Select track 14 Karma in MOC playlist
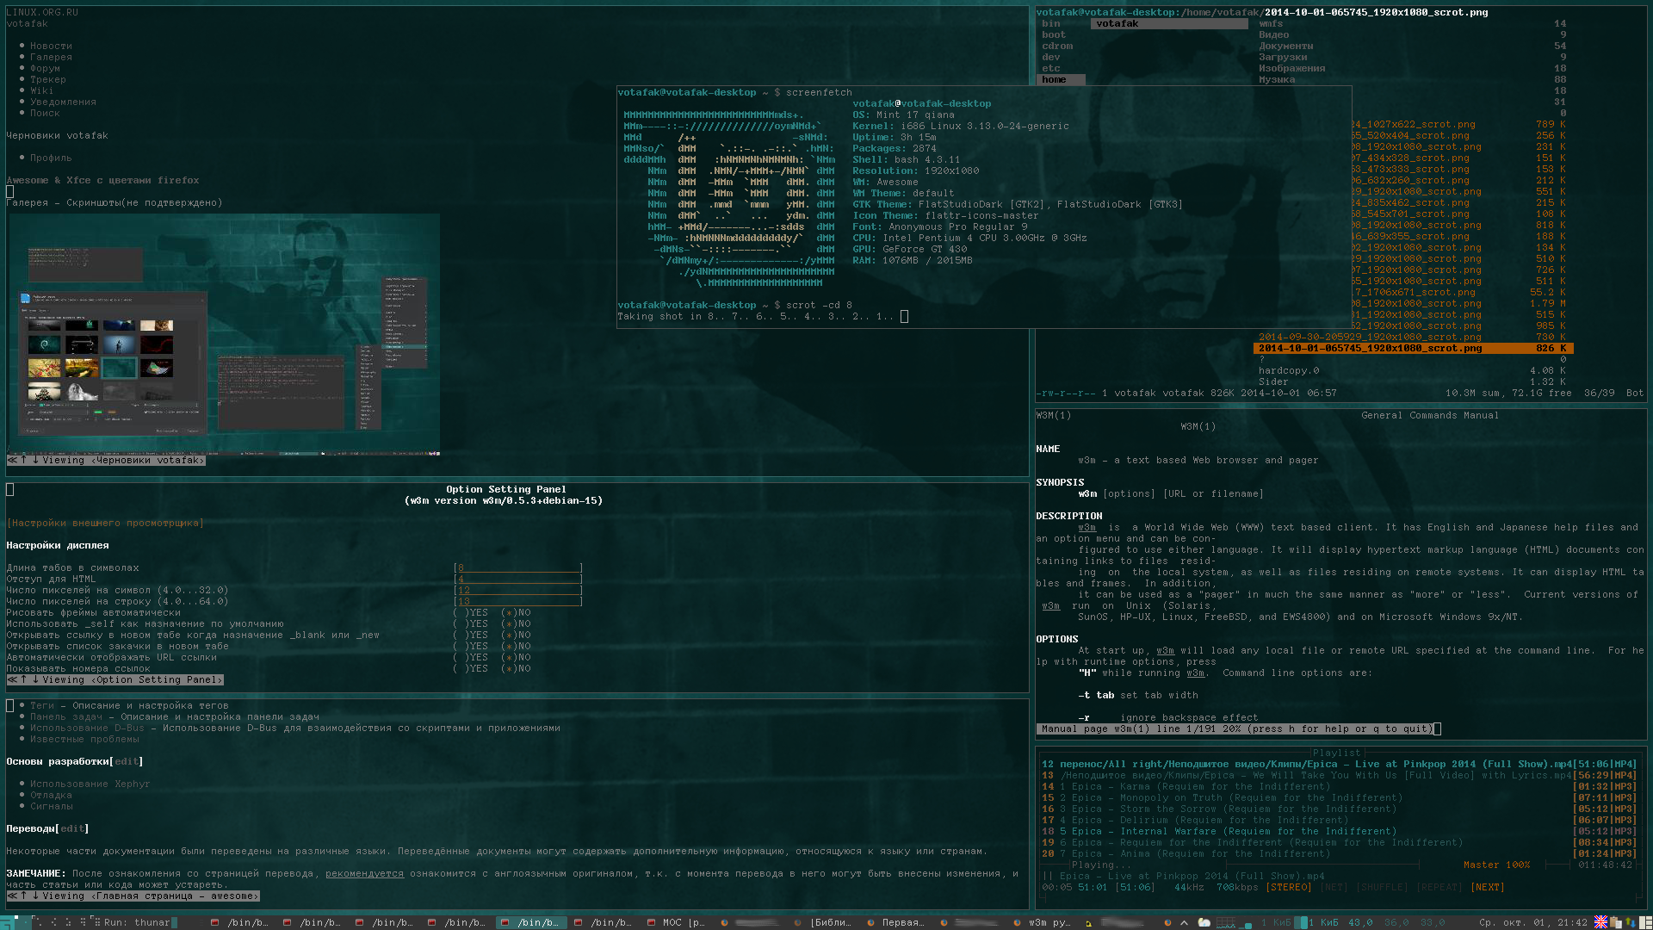 coord(1339,787)
